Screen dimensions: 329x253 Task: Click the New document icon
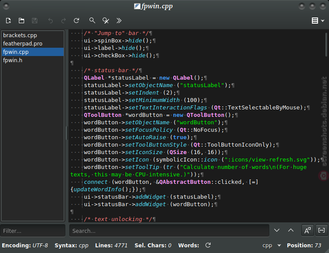(8, 21)
